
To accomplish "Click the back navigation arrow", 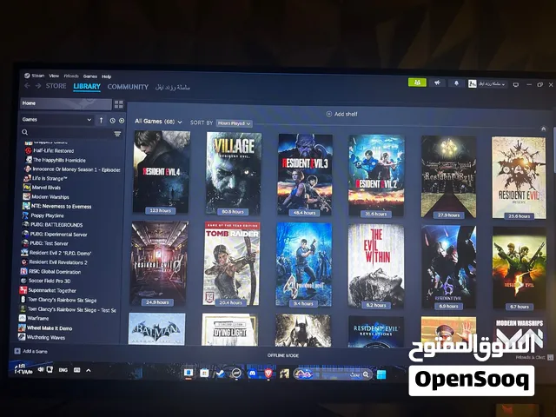I will 27,86.
